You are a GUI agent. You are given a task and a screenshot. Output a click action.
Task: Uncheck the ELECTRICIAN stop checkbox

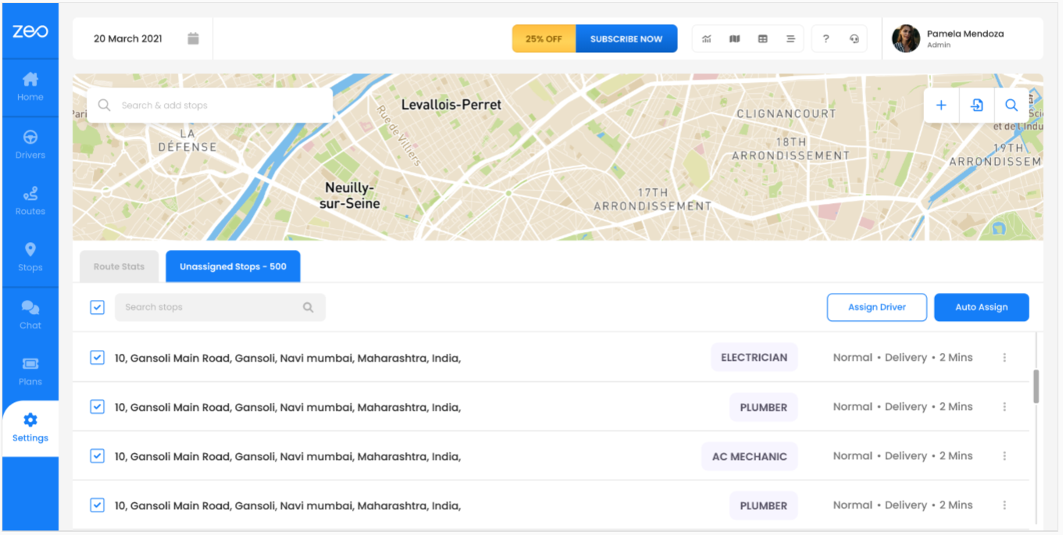tap(97, 358)
